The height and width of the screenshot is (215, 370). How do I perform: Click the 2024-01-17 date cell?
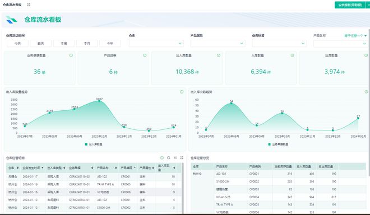click(30, 176)
